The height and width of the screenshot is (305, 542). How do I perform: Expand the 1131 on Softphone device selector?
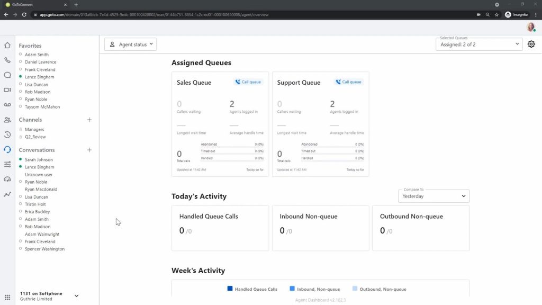click(x=76, y=296)
